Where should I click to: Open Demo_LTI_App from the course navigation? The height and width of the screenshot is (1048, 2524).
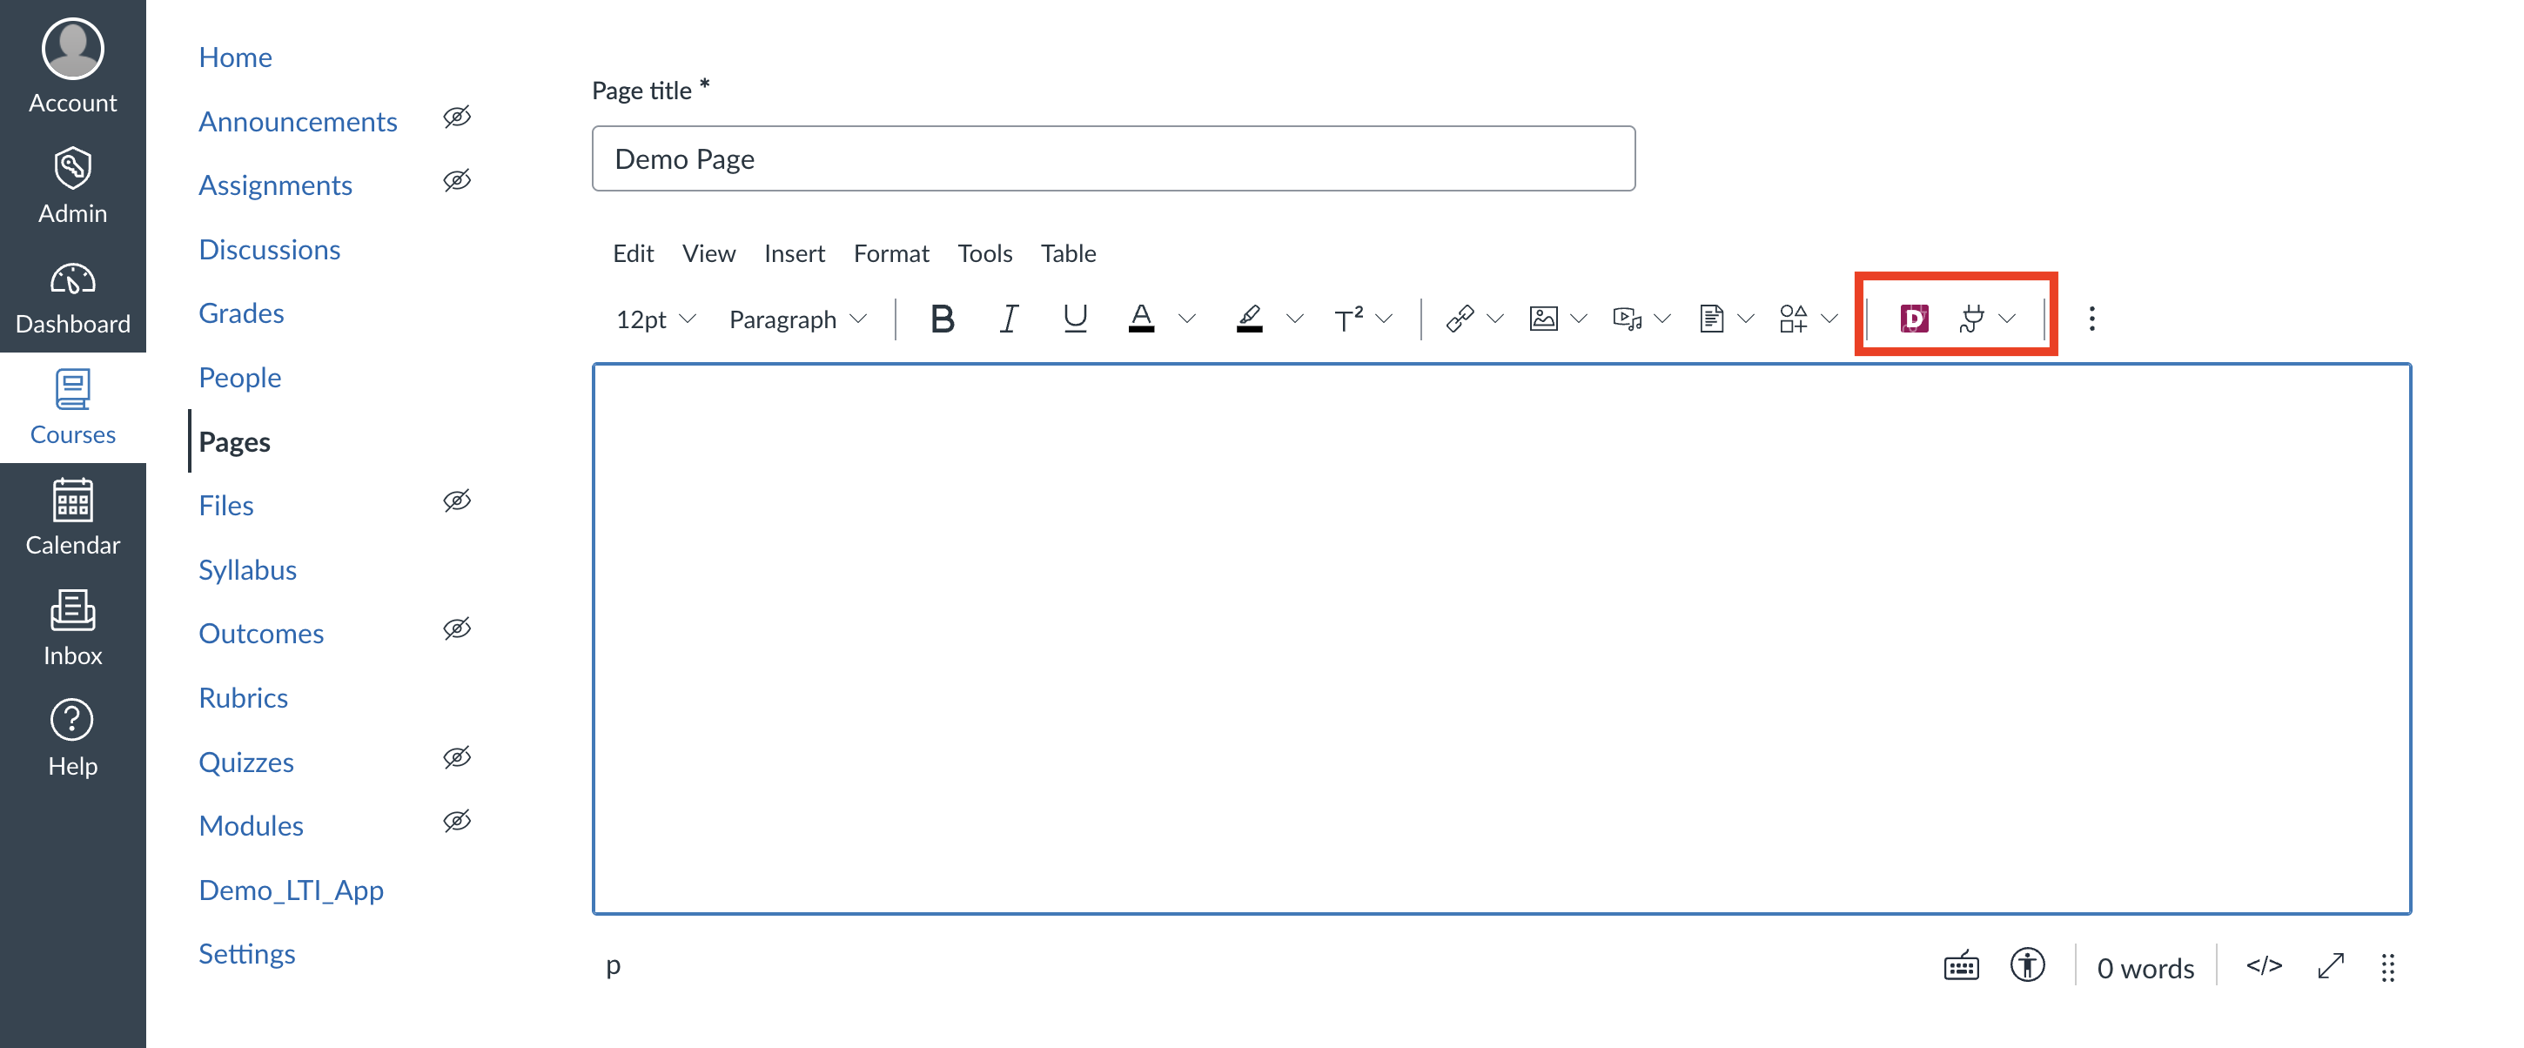(x=290, y=890)
